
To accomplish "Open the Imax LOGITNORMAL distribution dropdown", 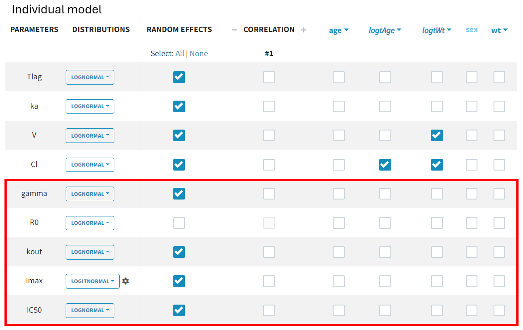I will [92, 281].
